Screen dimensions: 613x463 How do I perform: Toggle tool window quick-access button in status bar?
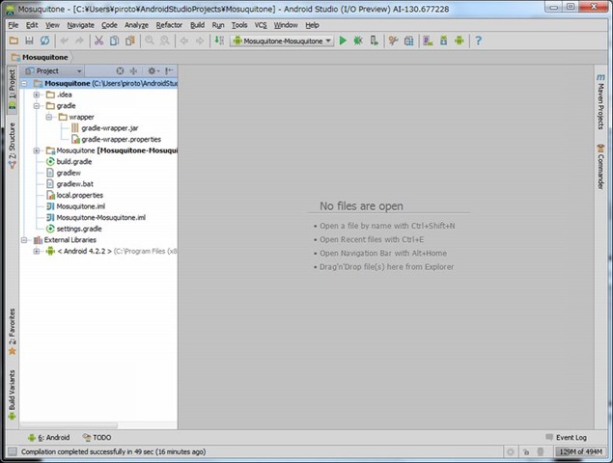10,451
